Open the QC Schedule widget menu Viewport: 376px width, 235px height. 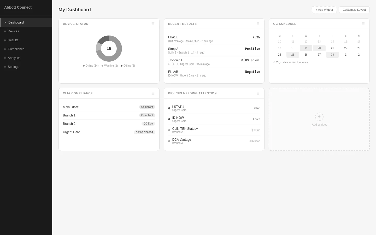pos(363,24)
